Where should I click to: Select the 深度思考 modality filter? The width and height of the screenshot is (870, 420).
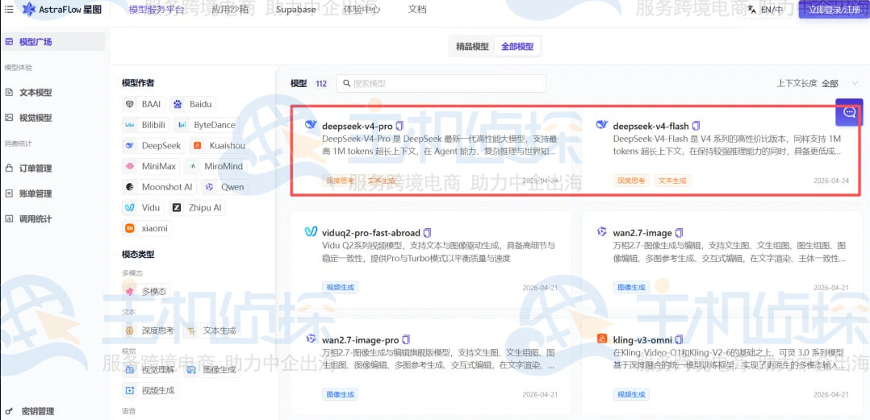pyautogui.click(x=150, y=331)
